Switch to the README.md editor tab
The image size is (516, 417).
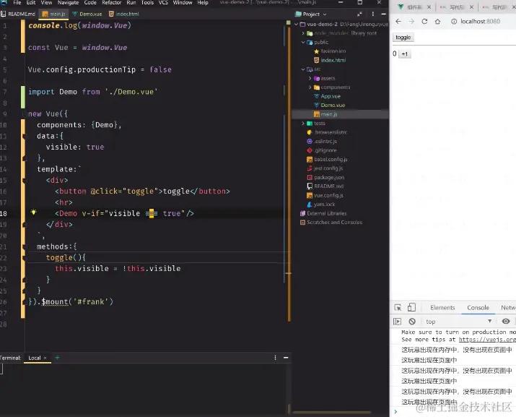point(19,14)
